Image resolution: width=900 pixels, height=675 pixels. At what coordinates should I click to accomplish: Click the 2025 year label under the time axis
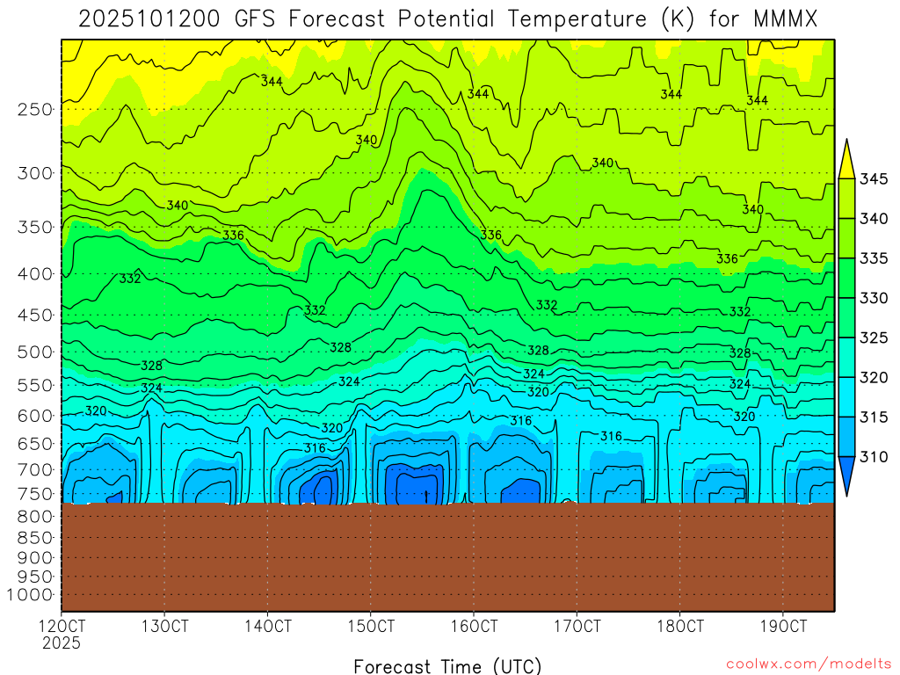62,643
